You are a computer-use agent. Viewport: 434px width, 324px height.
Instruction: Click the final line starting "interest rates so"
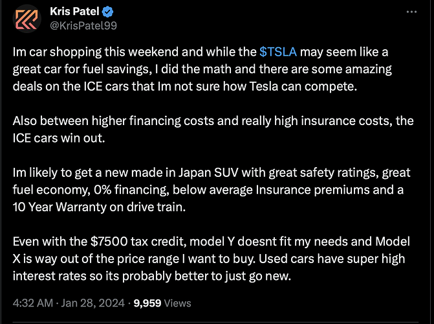click(152, 276)
